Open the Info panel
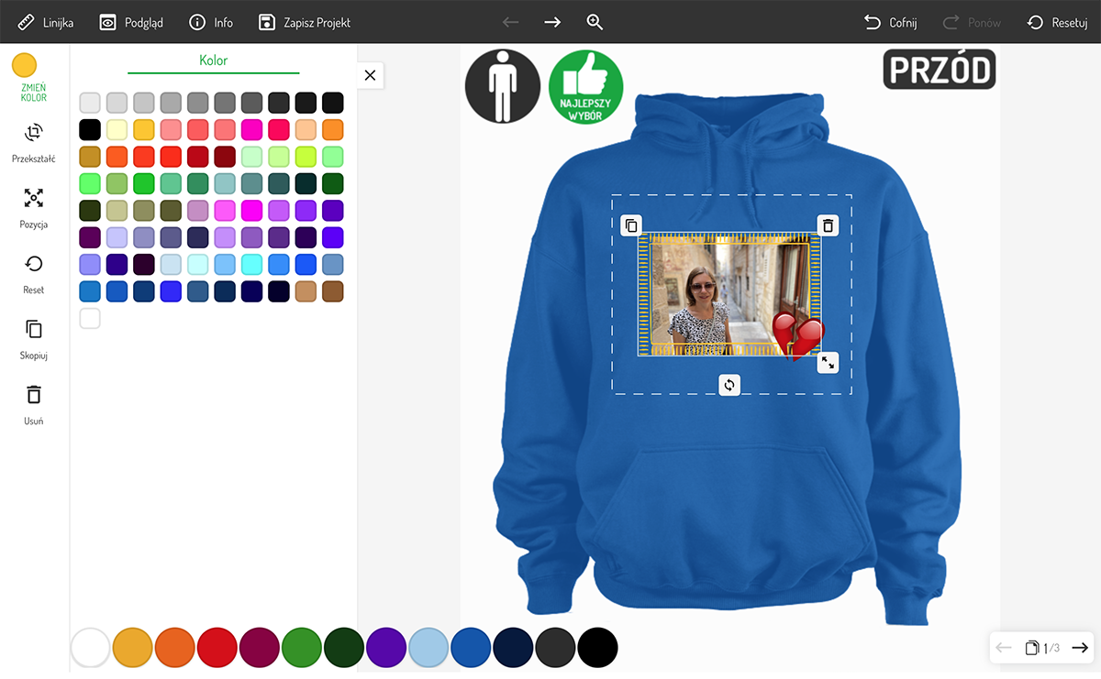The width and height of the screenshot is (1101, 679). [210, 22]
